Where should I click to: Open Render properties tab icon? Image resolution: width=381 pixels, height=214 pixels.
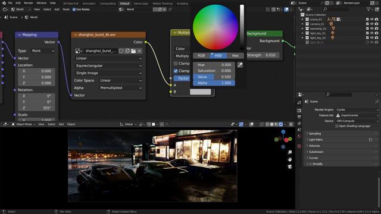coord(299,111)
